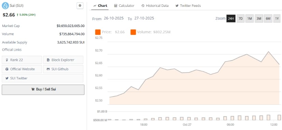Select the 7D zoom range
Viewport: 282px width, 130px height.
click(240, 18)
